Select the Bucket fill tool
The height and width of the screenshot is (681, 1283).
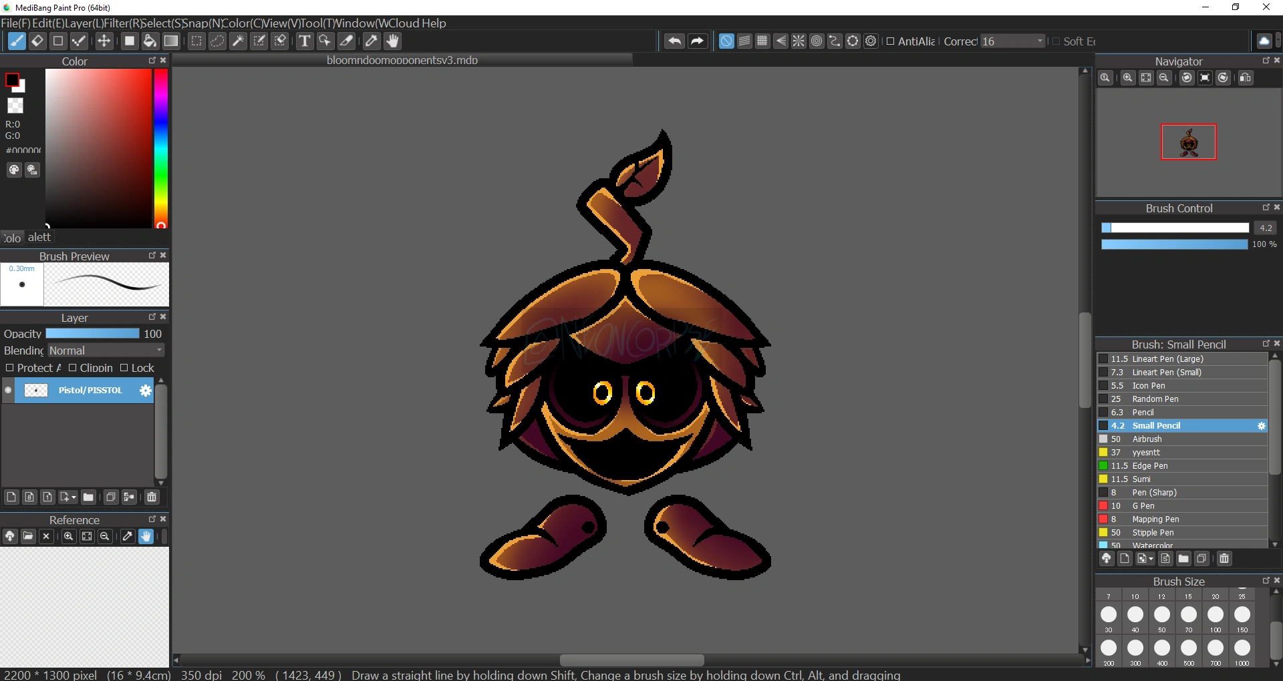click(150, 41)
